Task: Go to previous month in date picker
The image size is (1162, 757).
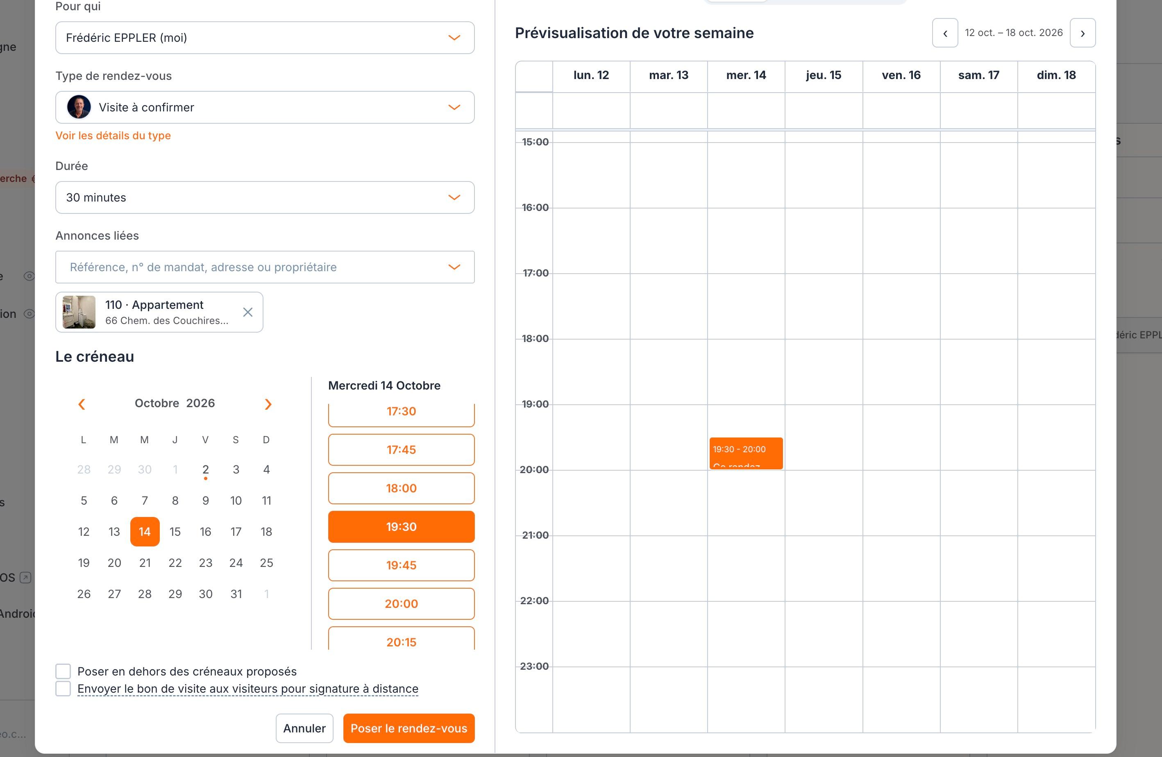Action: pyautogui.click(x=82, y=404)
